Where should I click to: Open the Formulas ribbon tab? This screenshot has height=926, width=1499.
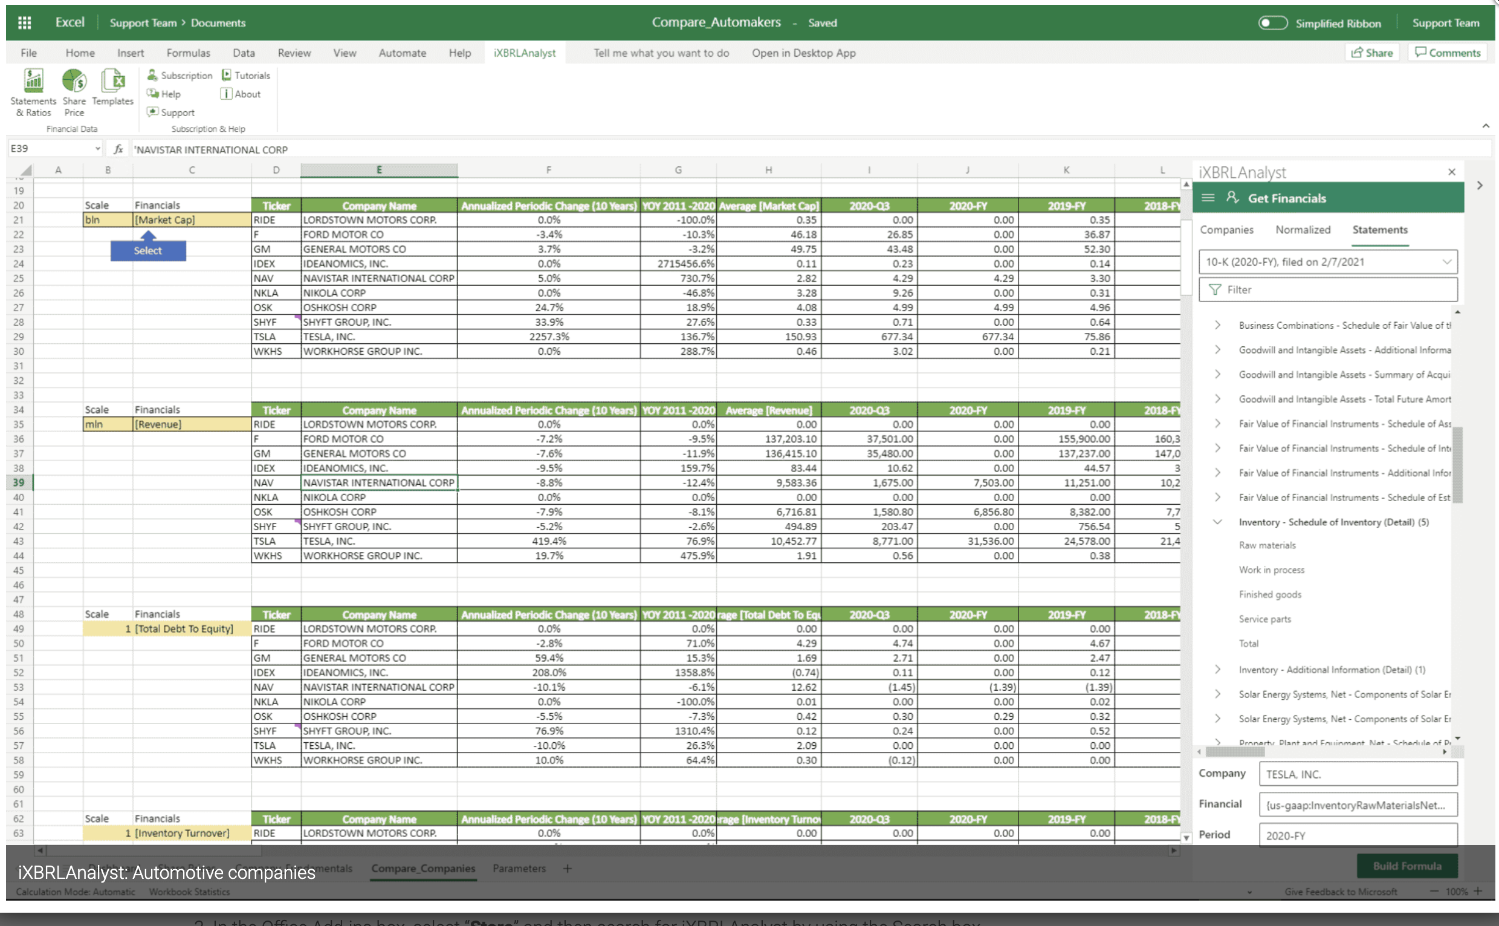188,53
